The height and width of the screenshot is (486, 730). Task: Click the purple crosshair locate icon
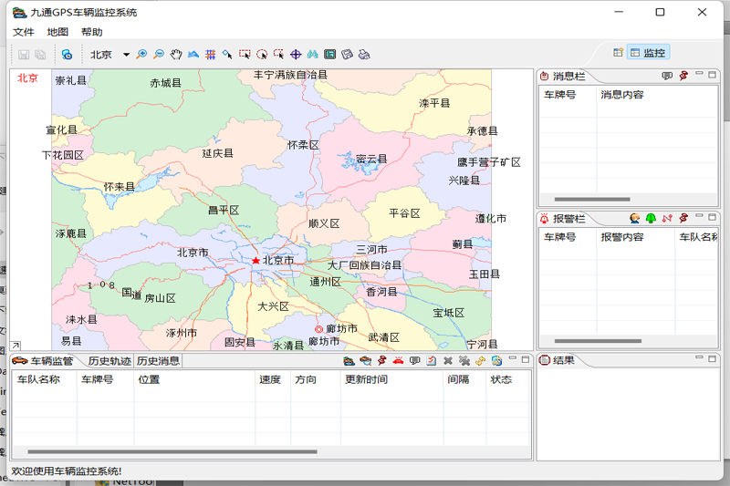click(x=296, y=55)
